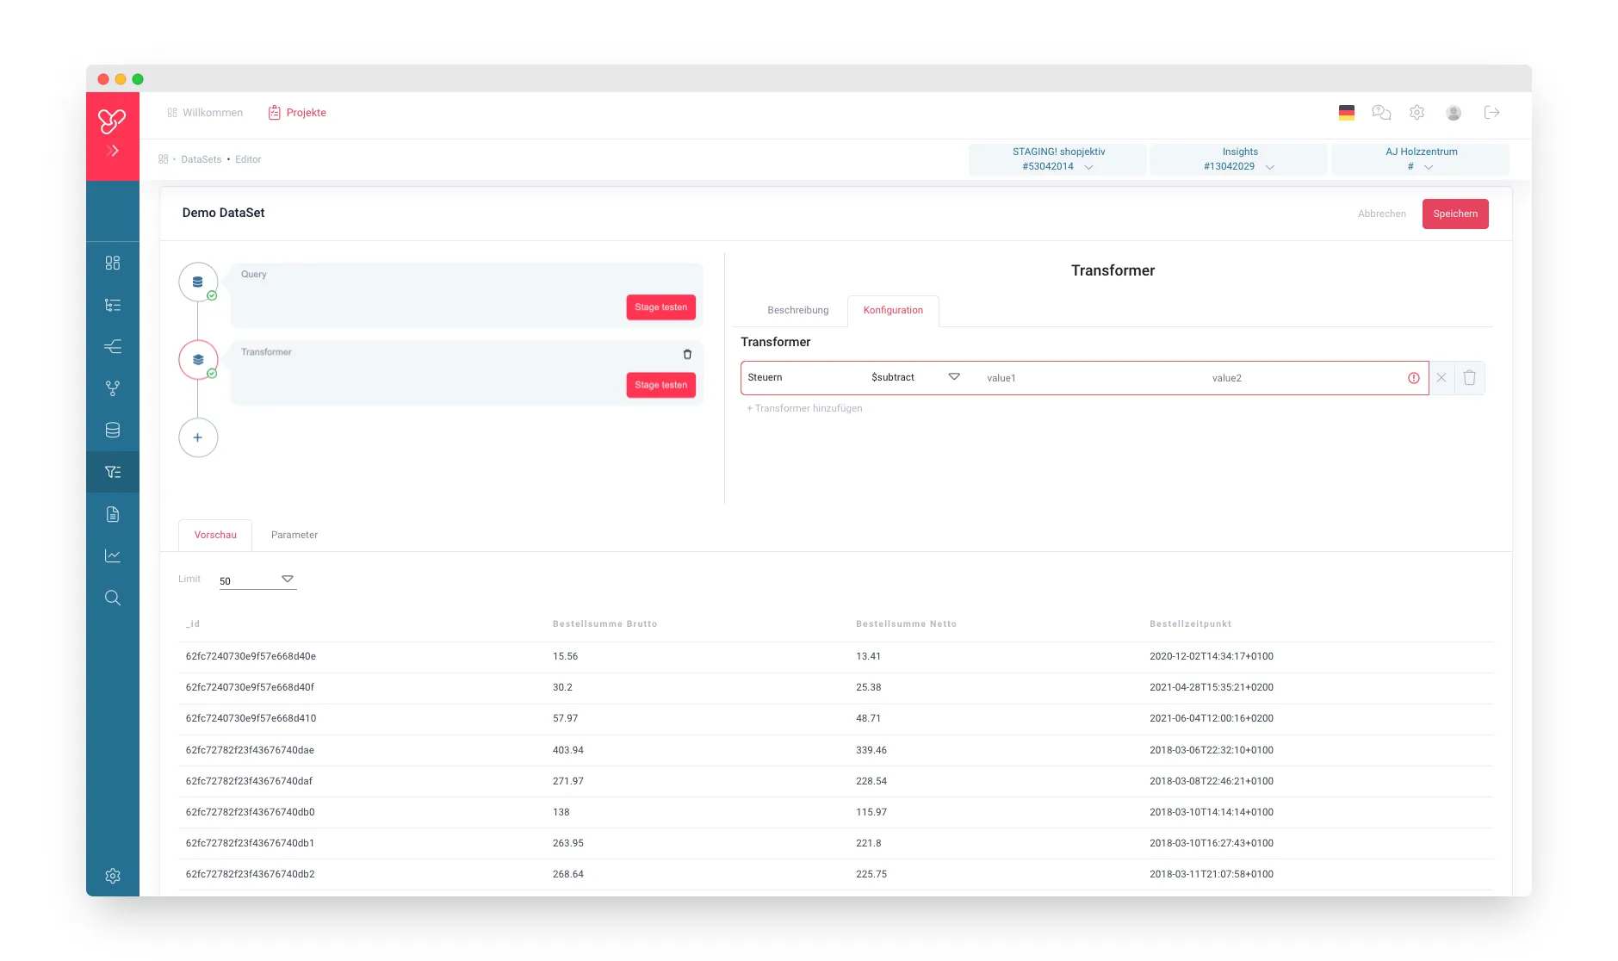Viewport: 1618px width, 961px height.
Task: Open the tree list icon in sidebar
Action: [x=113, y=305]
